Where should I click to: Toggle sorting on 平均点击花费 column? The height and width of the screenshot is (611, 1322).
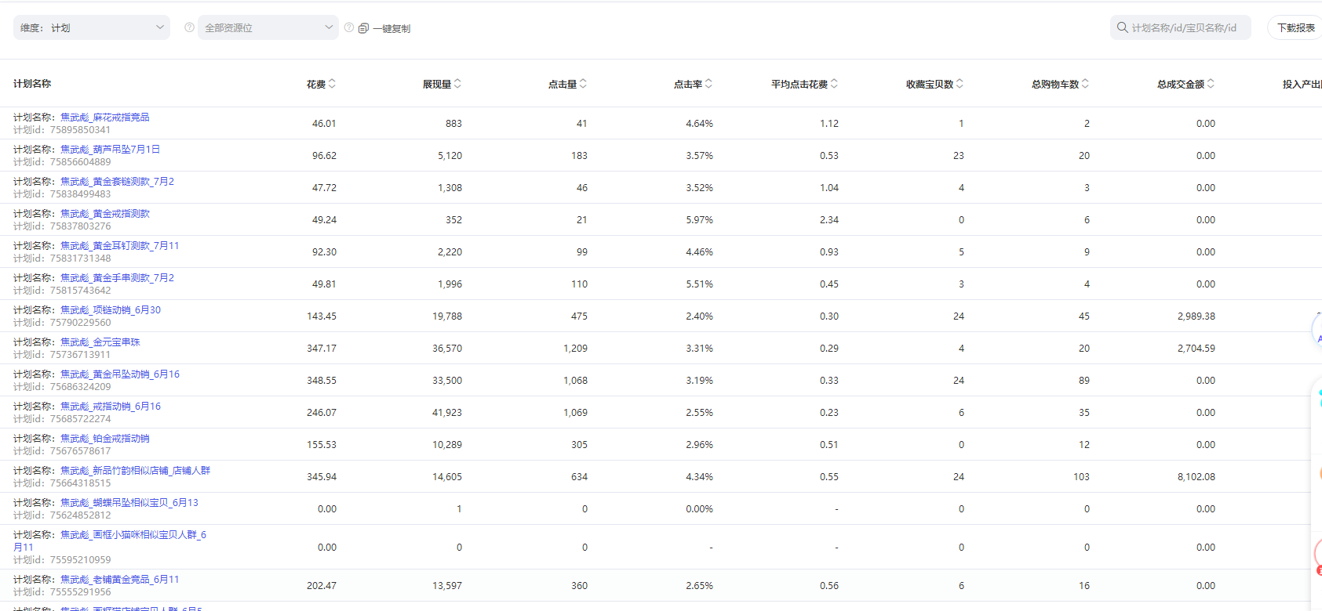pos(834,84)
